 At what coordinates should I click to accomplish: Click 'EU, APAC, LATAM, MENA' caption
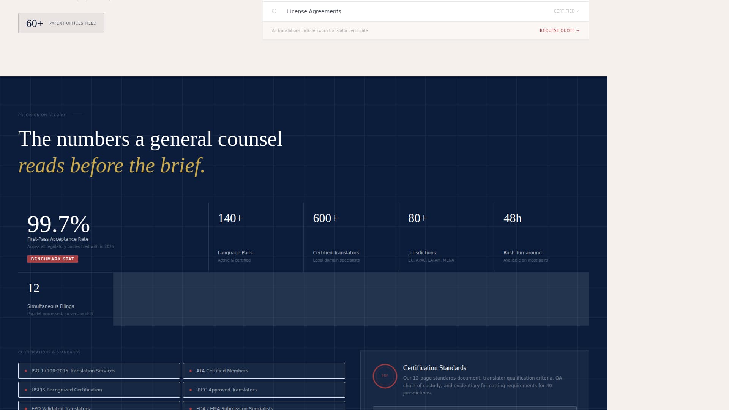click(431, 260)
